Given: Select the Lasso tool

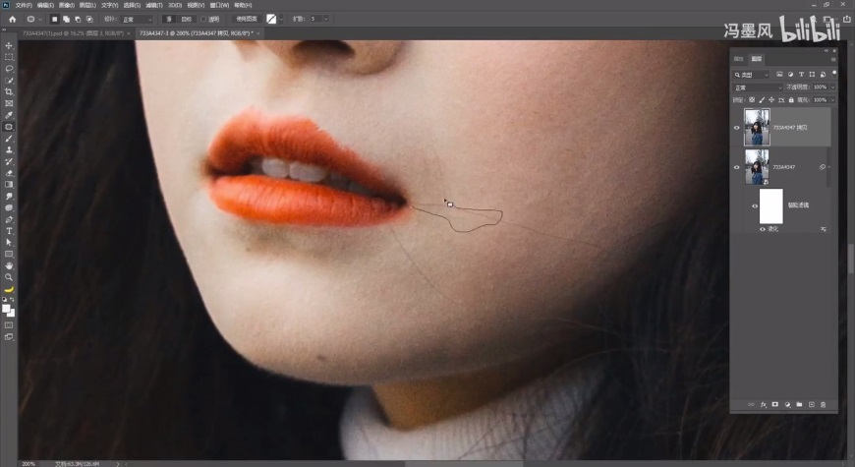Looking at the screenshot, I should pos(9,69).
